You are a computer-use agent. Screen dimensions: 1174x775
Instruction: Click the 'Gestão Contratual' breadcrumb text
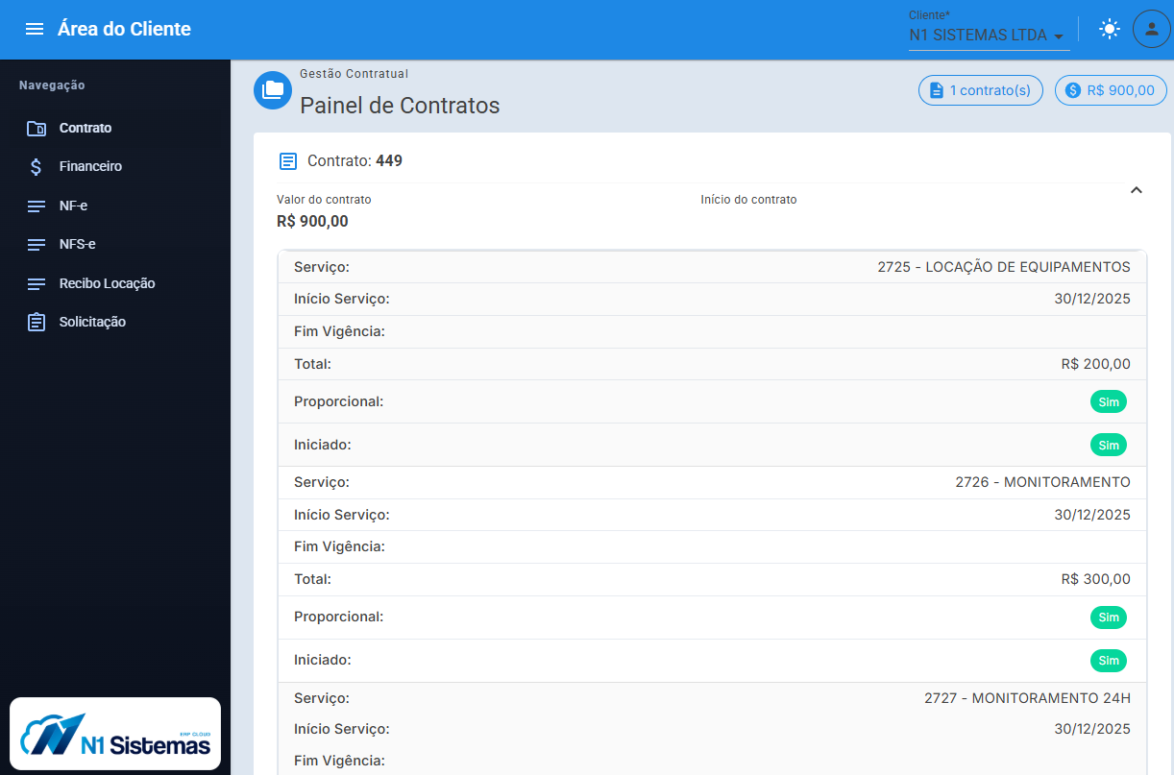[354, 73]
